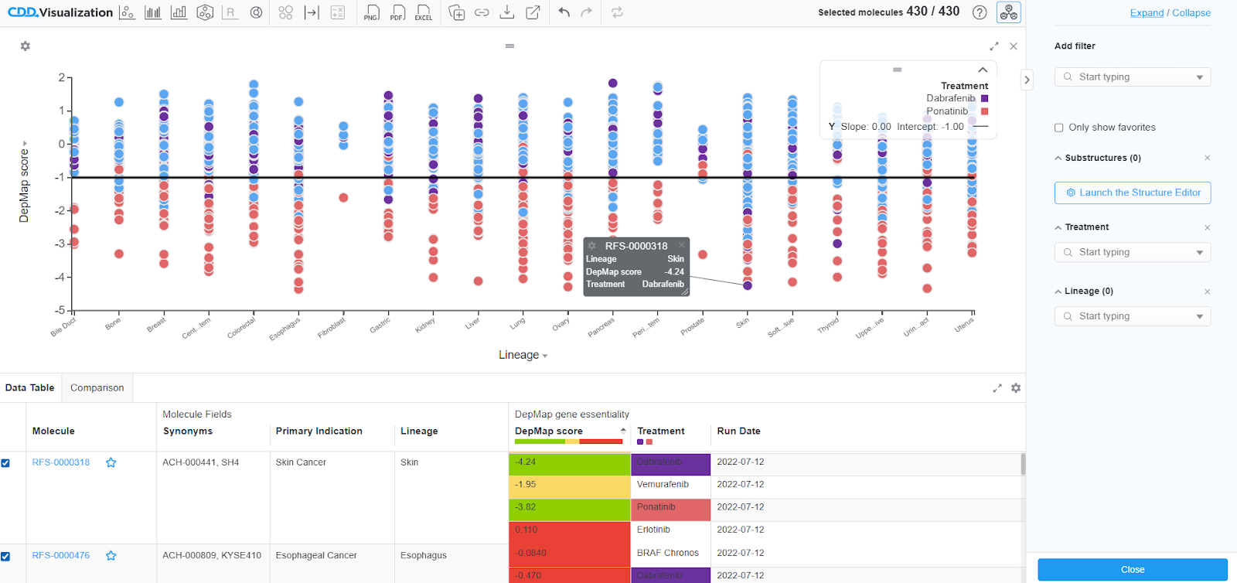Click the Dabrafenib purple legend swatch

tap(984, 99)
